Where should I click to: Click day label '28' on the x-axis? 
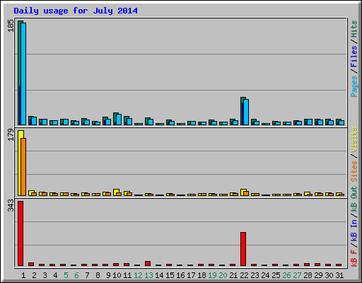(x=308, y=275)
